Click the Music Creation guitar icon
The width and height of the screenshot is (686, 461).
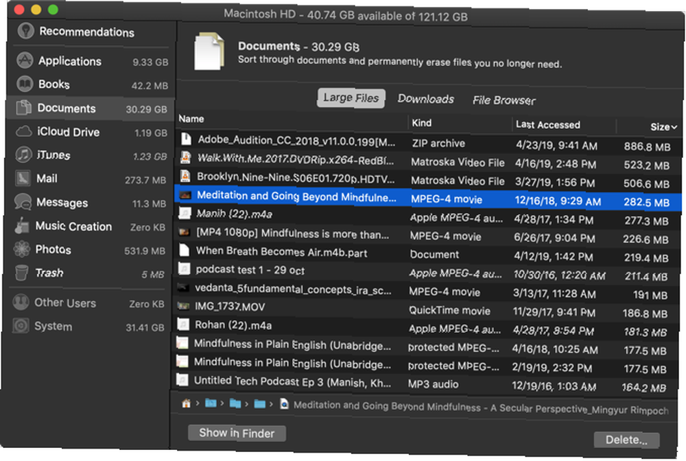(21, 226)
